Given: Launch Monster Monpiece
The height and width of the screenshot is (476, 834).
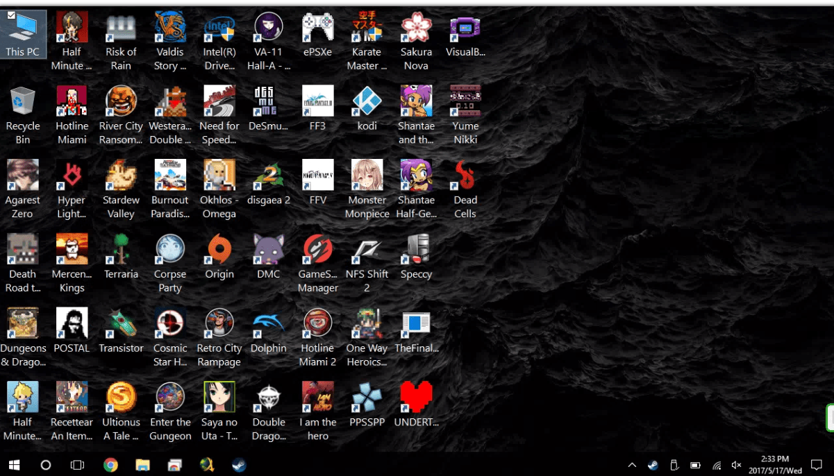Looking at the screenshot, I should (x=367, y=175).
